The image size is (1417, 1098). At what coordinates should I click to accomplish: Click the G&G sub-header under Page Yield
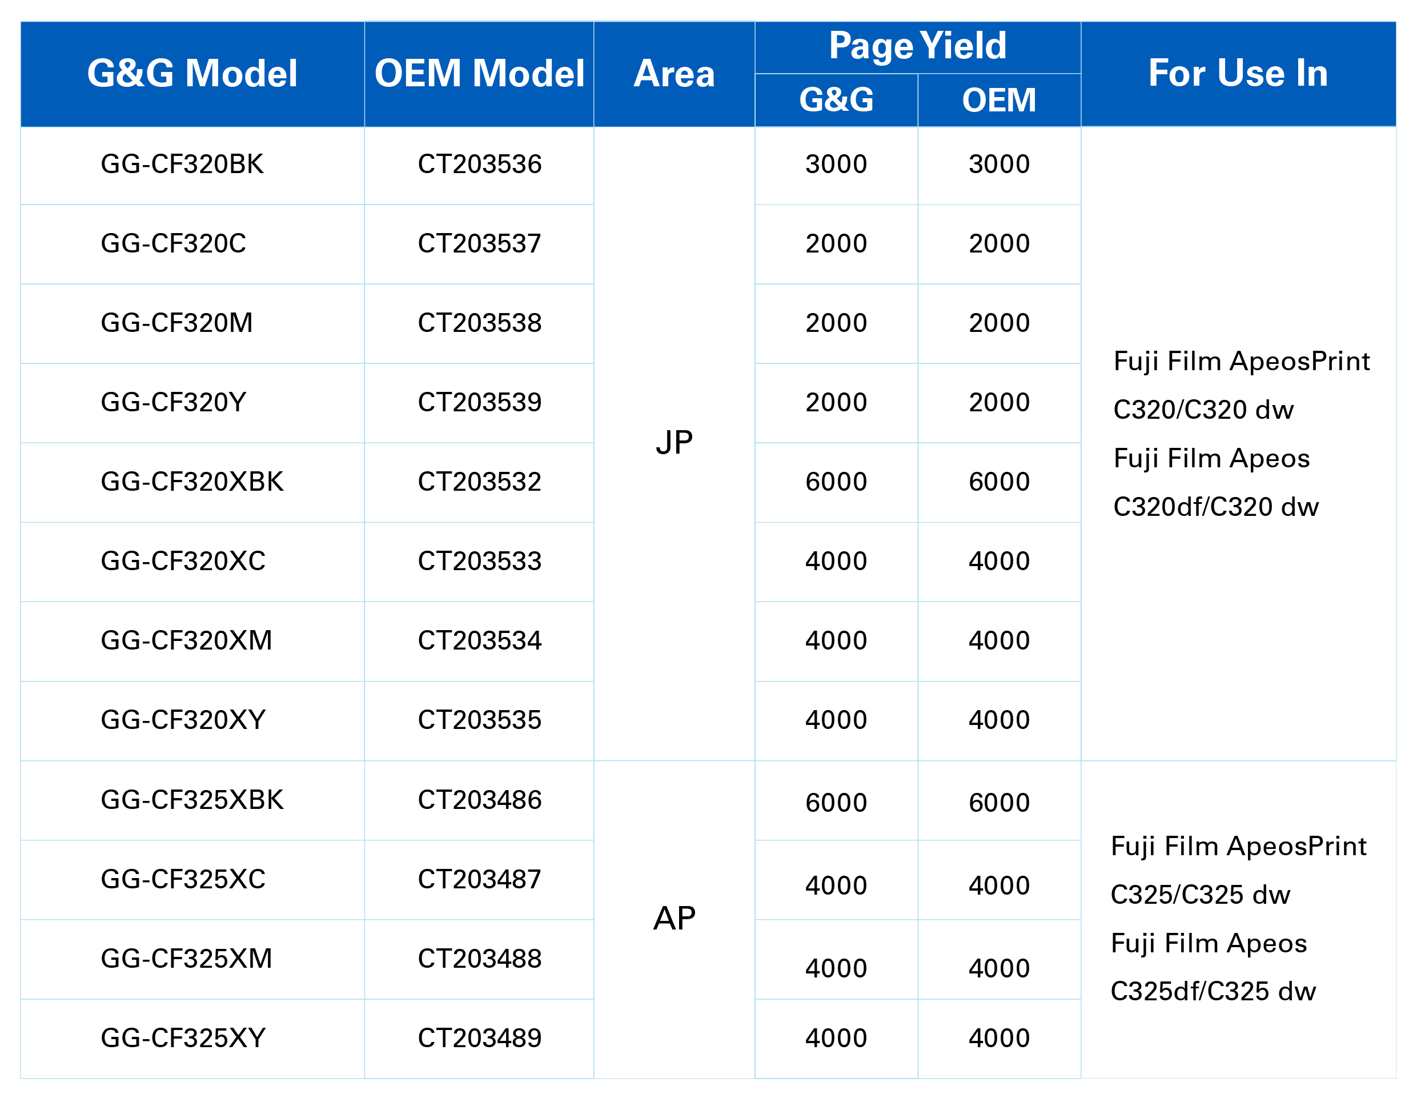coord(836,100)
